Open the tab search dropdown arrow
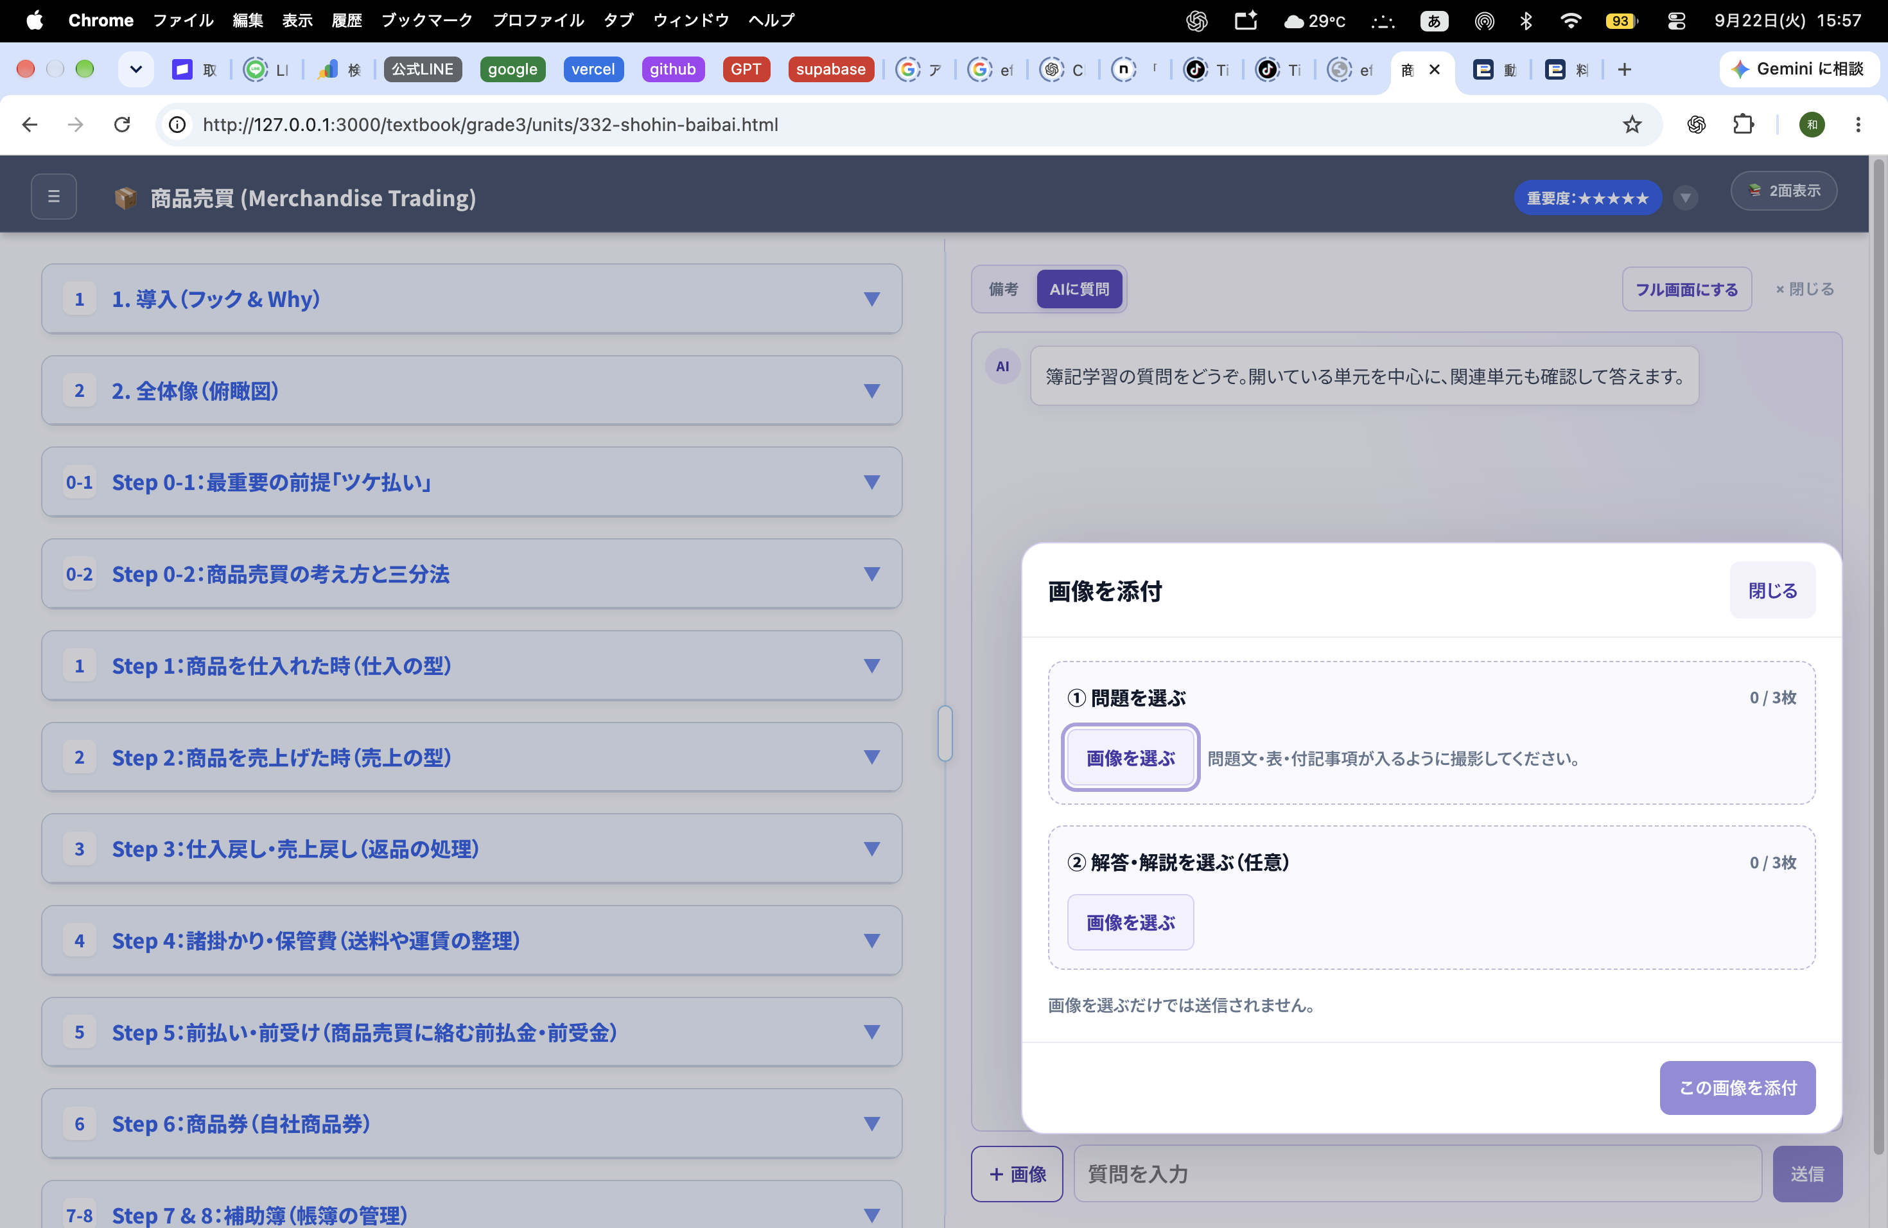Viewport: 1888px width, 1228px height. (135, 69)
